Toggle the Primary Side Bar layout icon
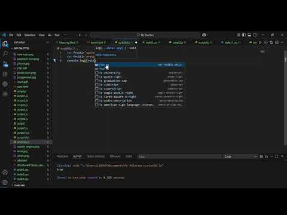 tap(244, 35)
